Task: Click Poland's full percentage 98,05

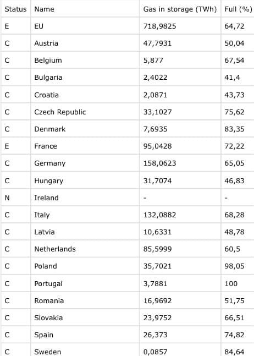Action: [234, 266]
